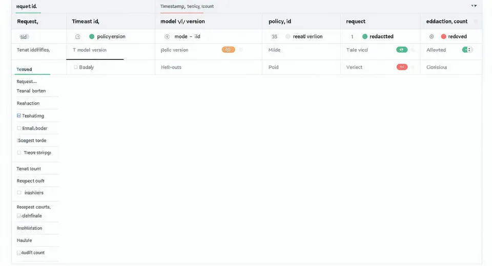Viewport: 492px width, 266px height.
Task: Select 'Reahaction' sidebar entry
Action: point(28,103)
